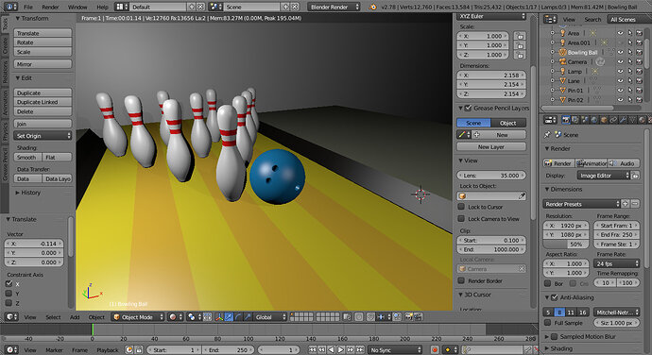Open the Object Mode dropdown
This screenshot has height=355, width=652.
tap(139, 317)
